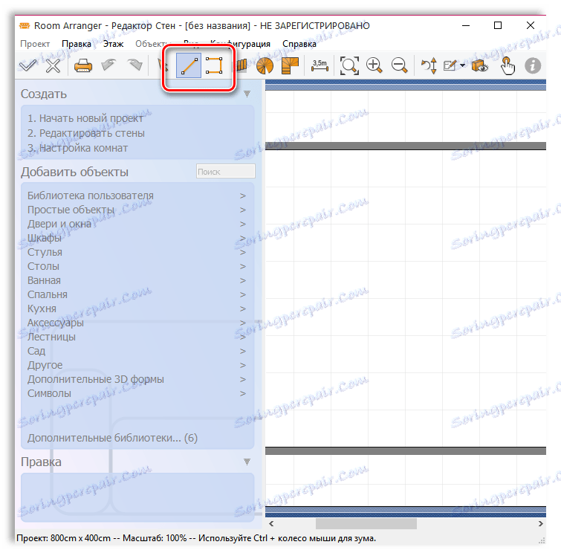Expand arrow for Дополнительные 3D формы
Viewport: 561px width, 559px height.
(x=243, y=379)
